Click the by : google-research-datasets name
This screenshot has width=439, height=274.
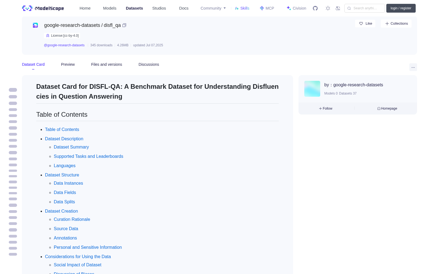pos(354,85)
